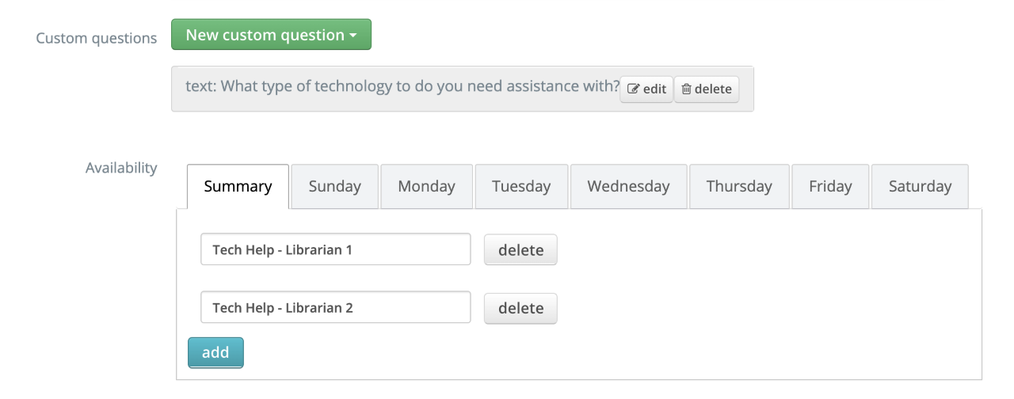Select the technology assistance question text

402,86
